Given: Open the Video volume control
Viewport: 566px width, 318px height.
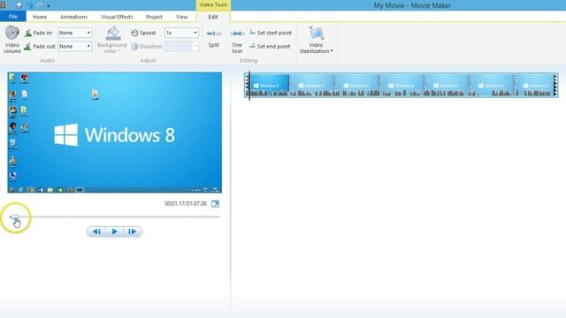Looking at the screenshot, I should [x=11, y=40].
